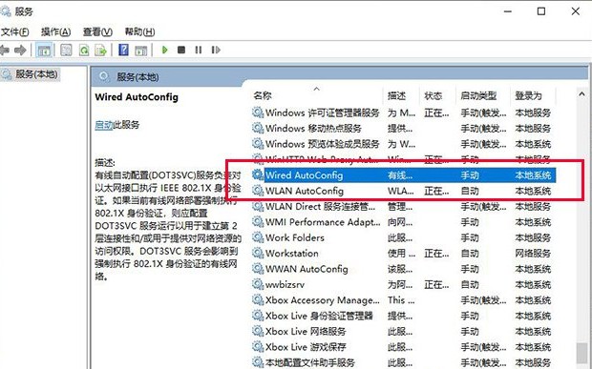Select Windows 许可证管理器服务 service name

tap(323, 113)
